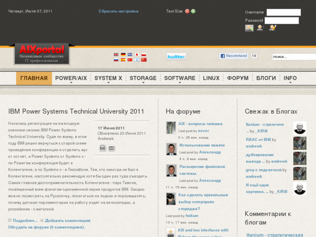Open avatar beside 'grep с подсветкой' blog
Image resolution: width=316 pixels, height=237 pixels.
299,174
